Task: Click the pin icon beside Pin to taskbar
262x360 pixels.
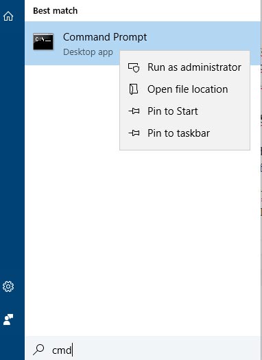Action: (x=134, y=133)
